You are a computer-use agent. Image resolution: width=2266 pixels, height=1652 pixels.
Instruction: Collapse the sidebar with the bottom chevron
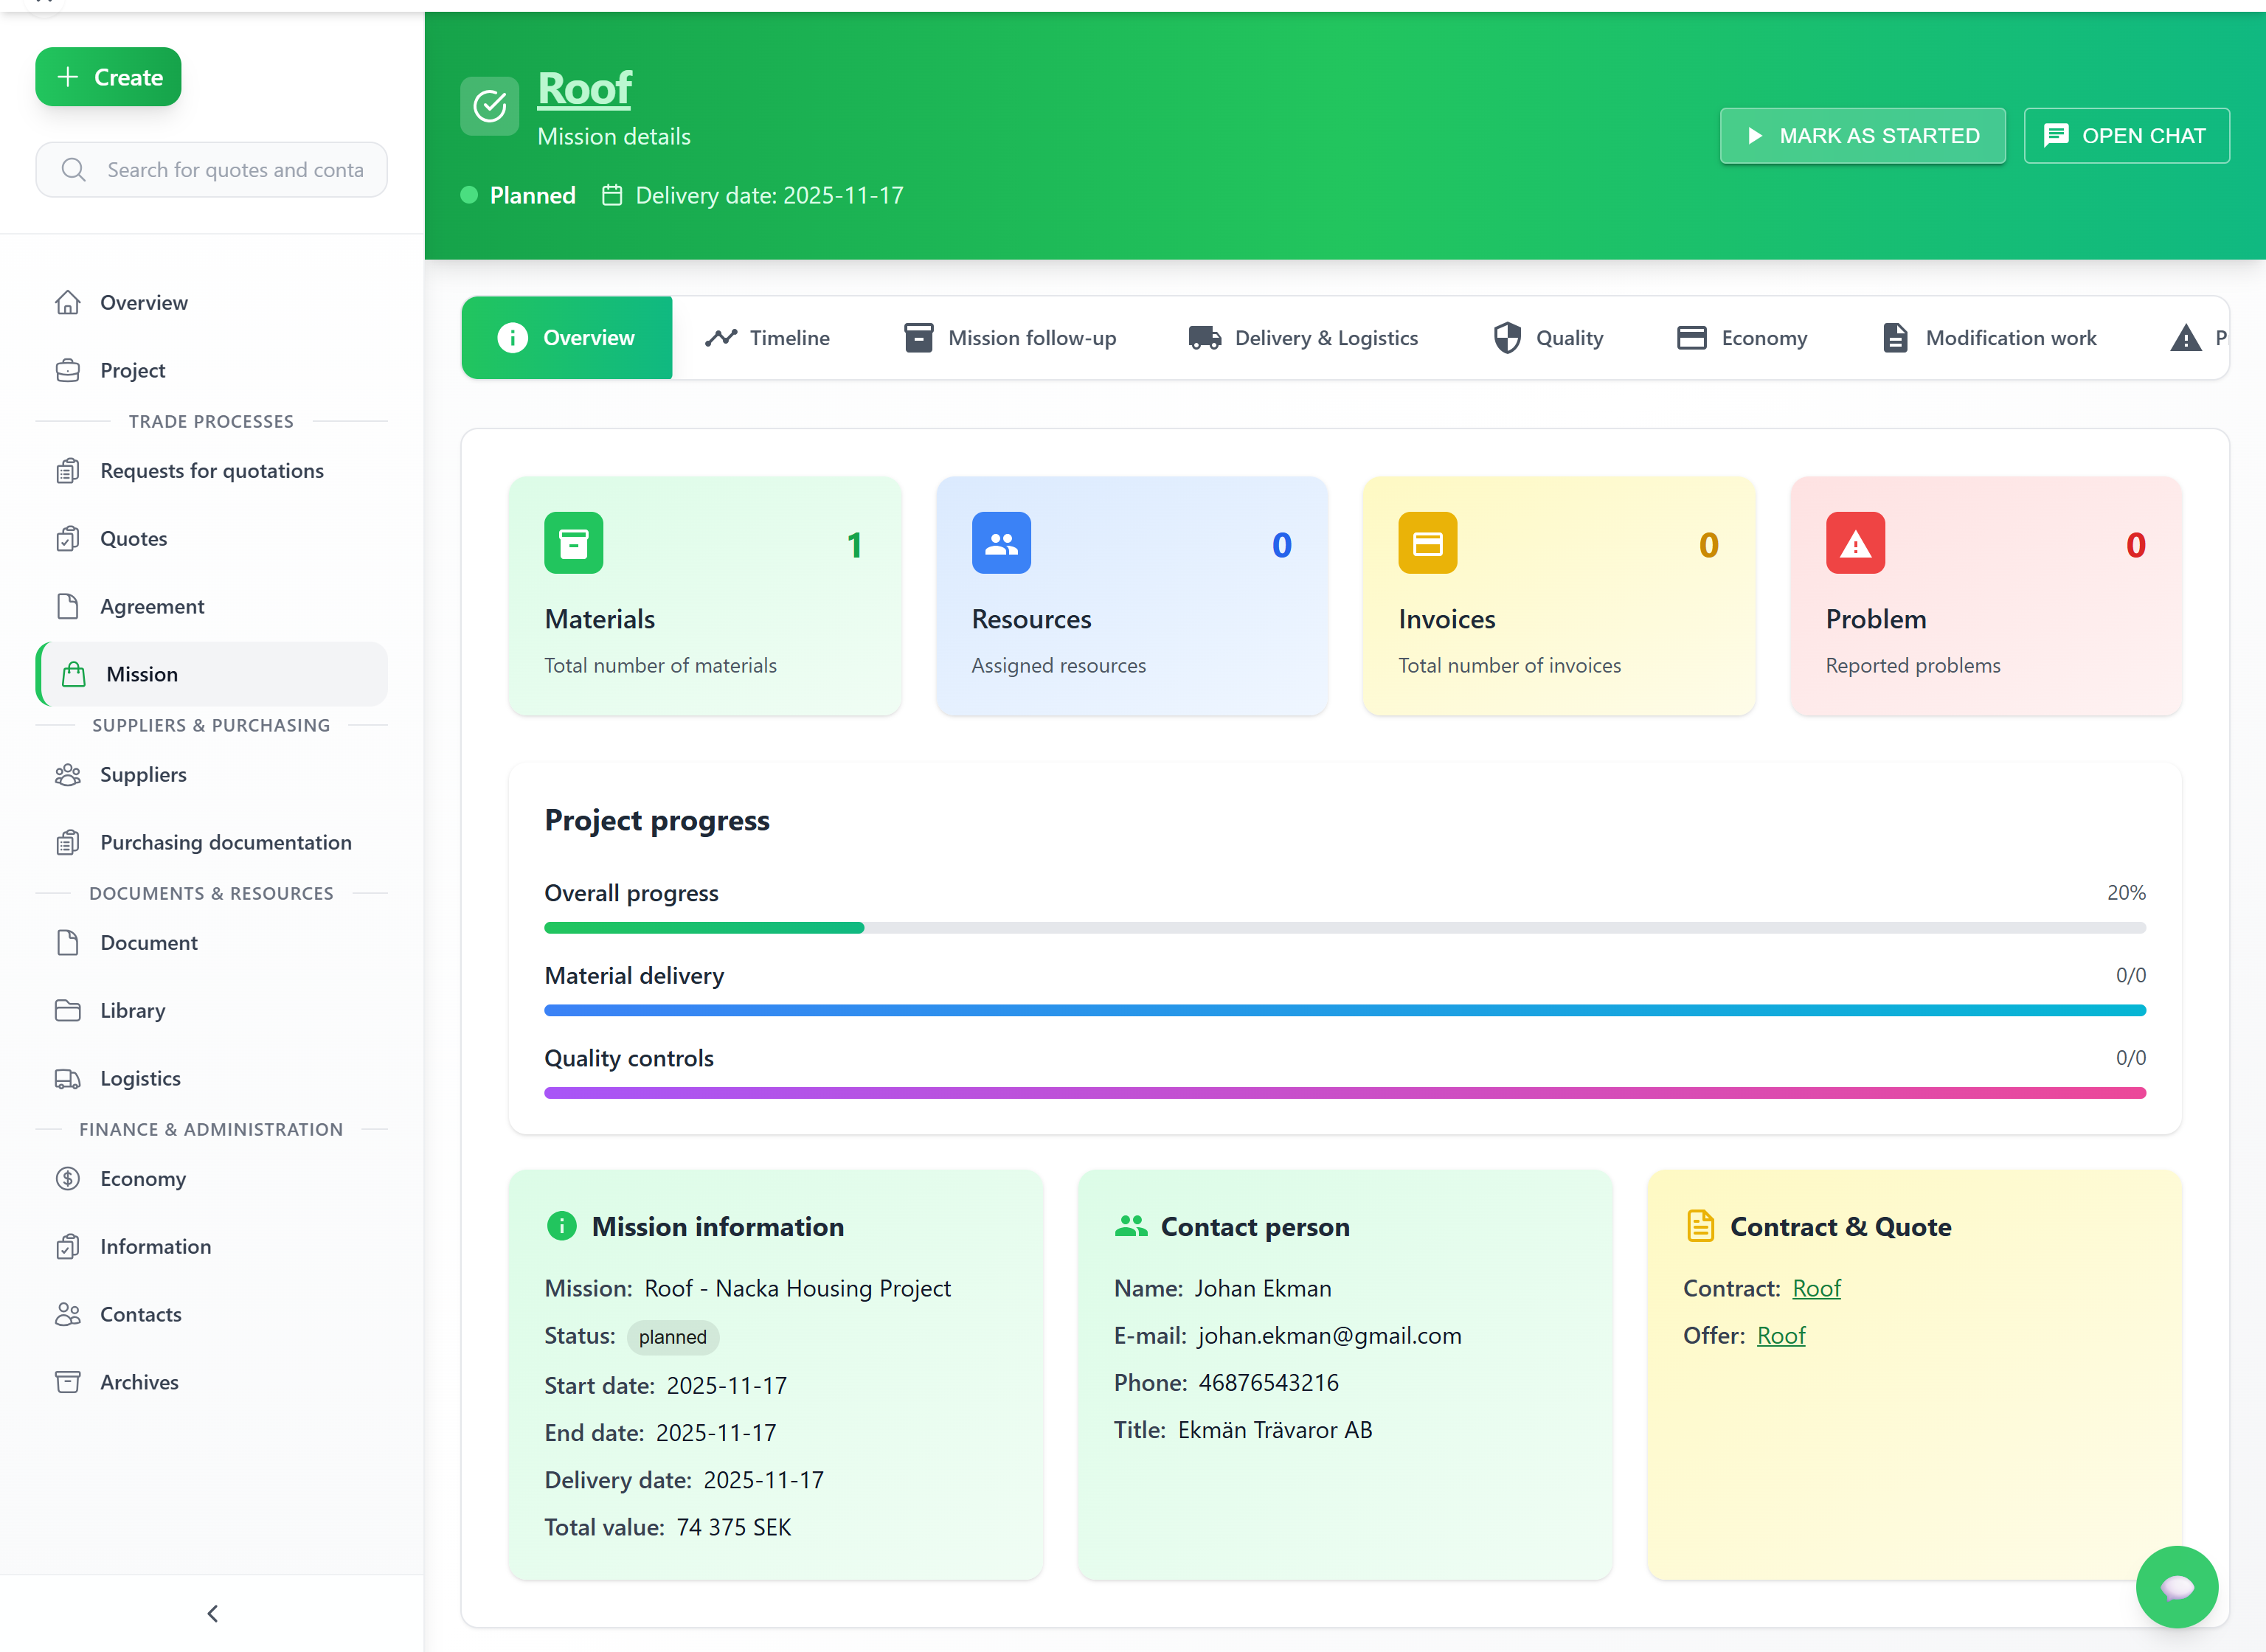tap(212, 1613)
